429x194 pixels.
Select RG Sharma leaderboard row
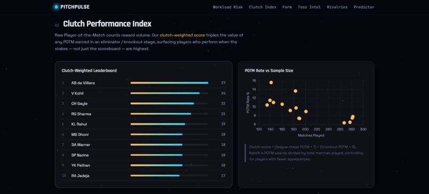pos(143,114)
